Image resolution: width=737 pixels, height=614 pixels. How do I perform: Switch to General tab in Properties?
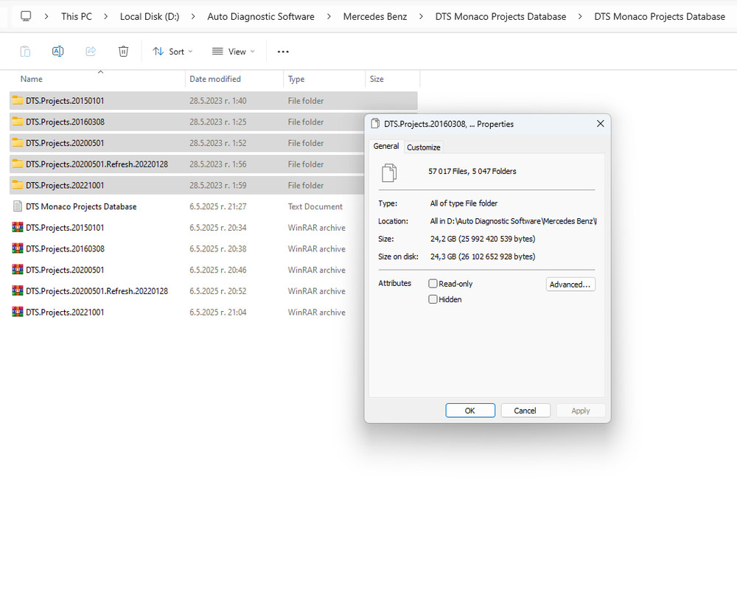386,146
